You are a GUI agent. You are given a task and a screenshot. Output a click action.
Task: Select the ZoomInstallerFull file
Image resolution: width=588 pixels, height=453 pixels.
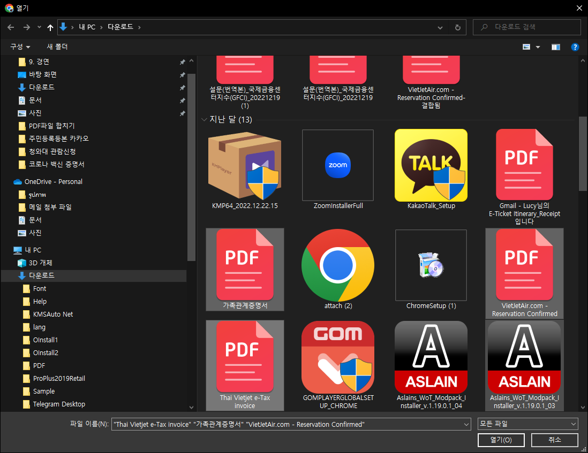point(338,169)
